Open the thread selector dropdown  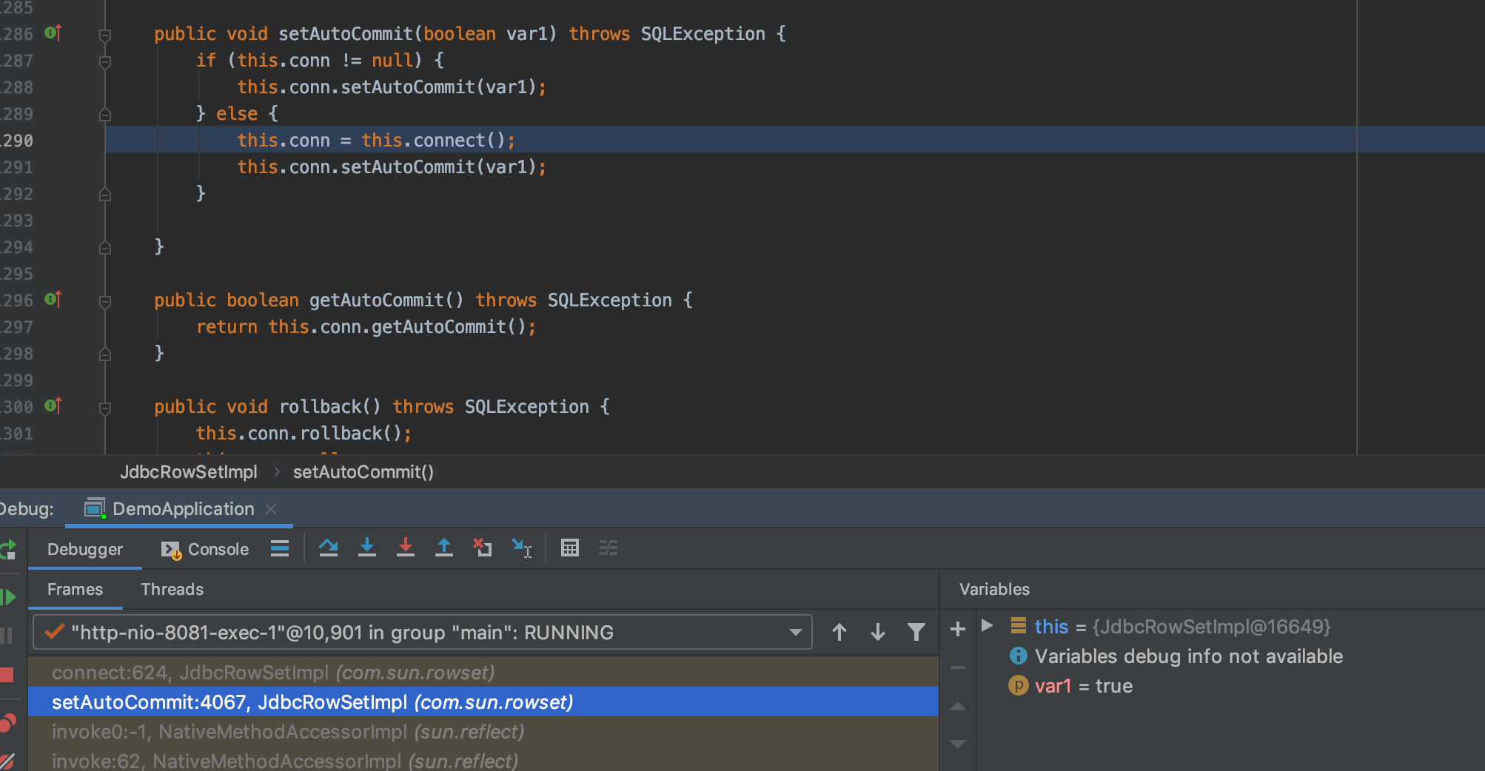point(795,633)
